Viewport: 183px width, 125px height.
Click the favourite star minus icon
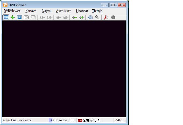click(58, 17)
